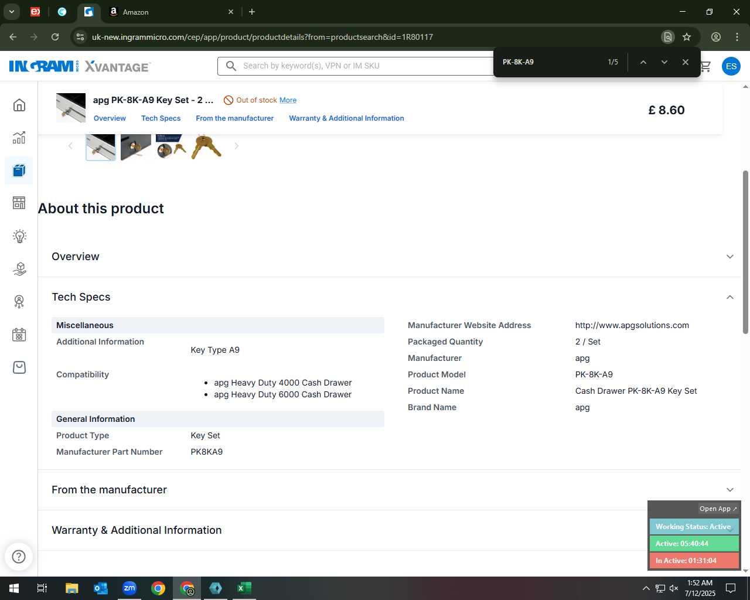Image resolution: width=750 pixels, height=600 pixels.
Task: Open the lightbulb insights sidebar icon
Action: [19, 236]
